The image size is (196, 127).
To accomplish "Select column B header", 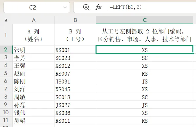I will coord(75,20).
